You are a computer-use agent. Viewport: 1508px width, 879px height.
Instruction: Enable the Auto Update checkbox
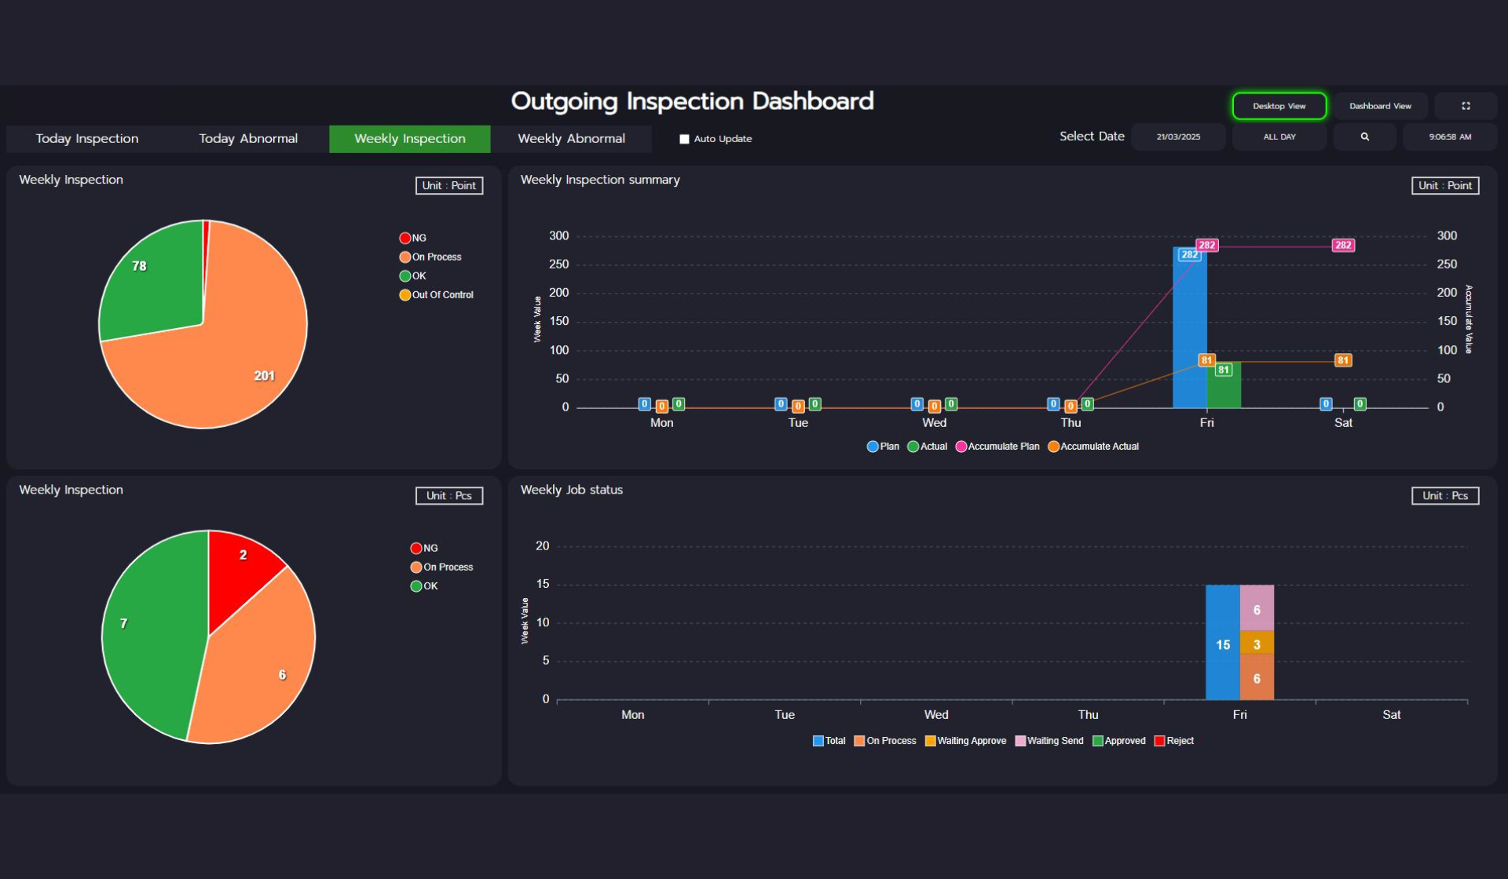pos(684,139)
